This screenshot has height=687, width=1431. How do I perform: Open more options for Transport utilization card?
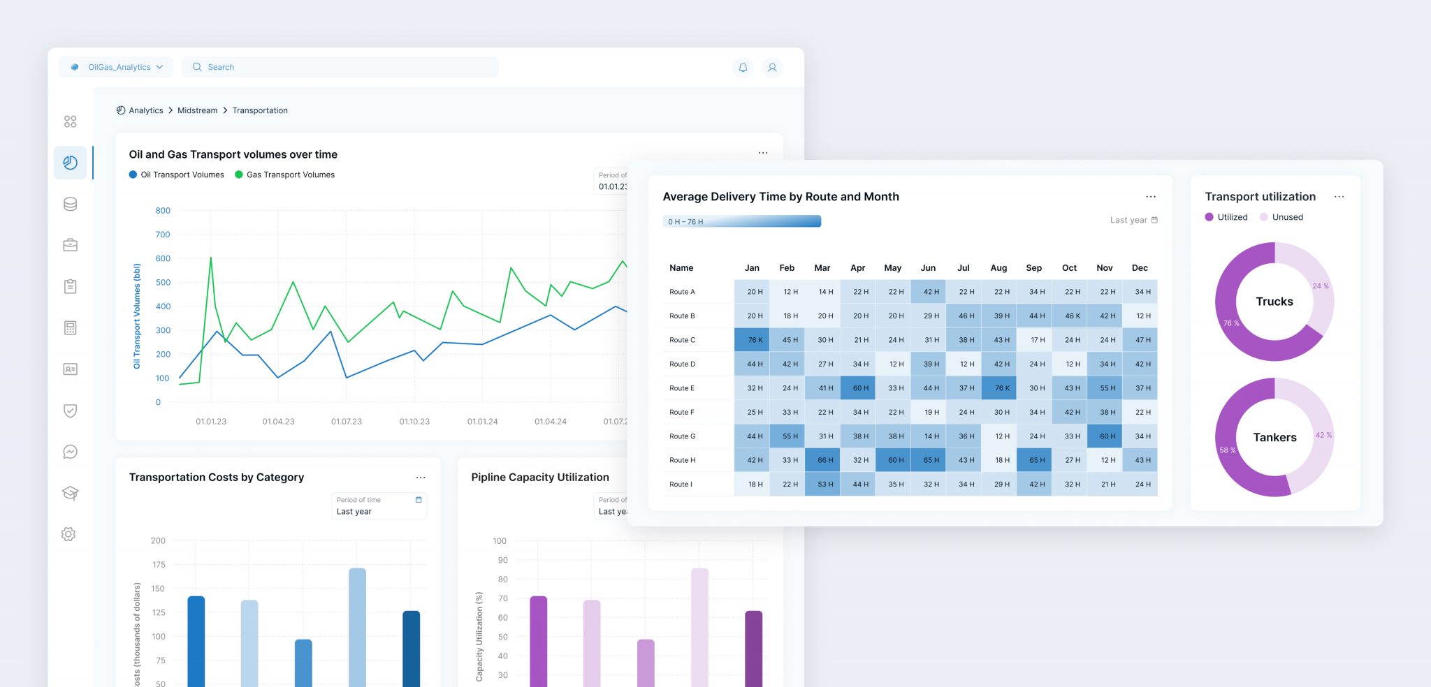coord(1339,197)
